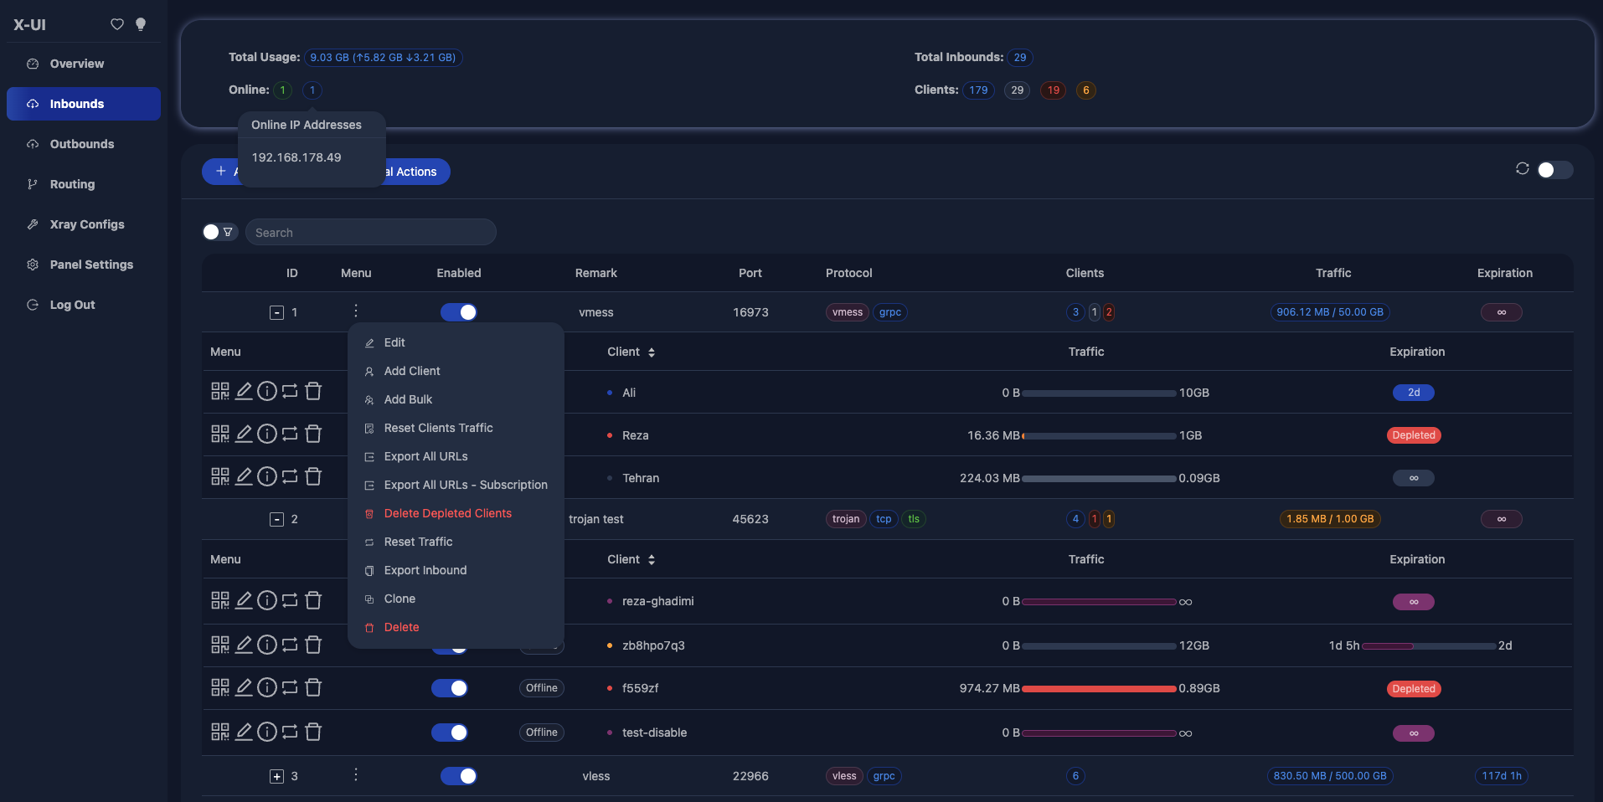The image size is (1603, 802).
Task: Delete client test-disable via trash icon
Action: [x=313, y=732]
